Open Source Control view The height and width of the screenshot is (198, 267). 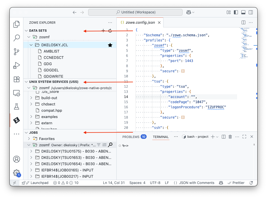(x=17, y=51)
